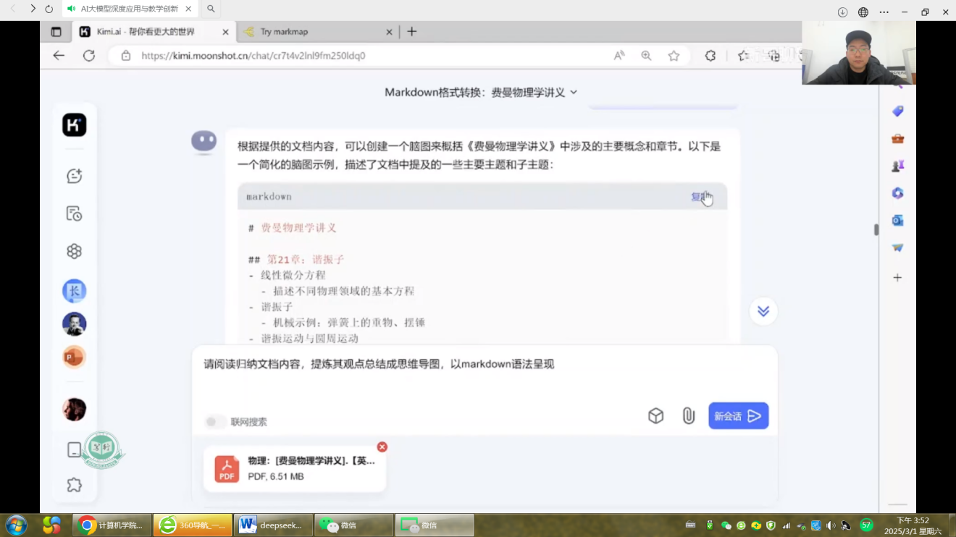
Task: Close the Try markmap tab
Action: [x=389, y=32]
